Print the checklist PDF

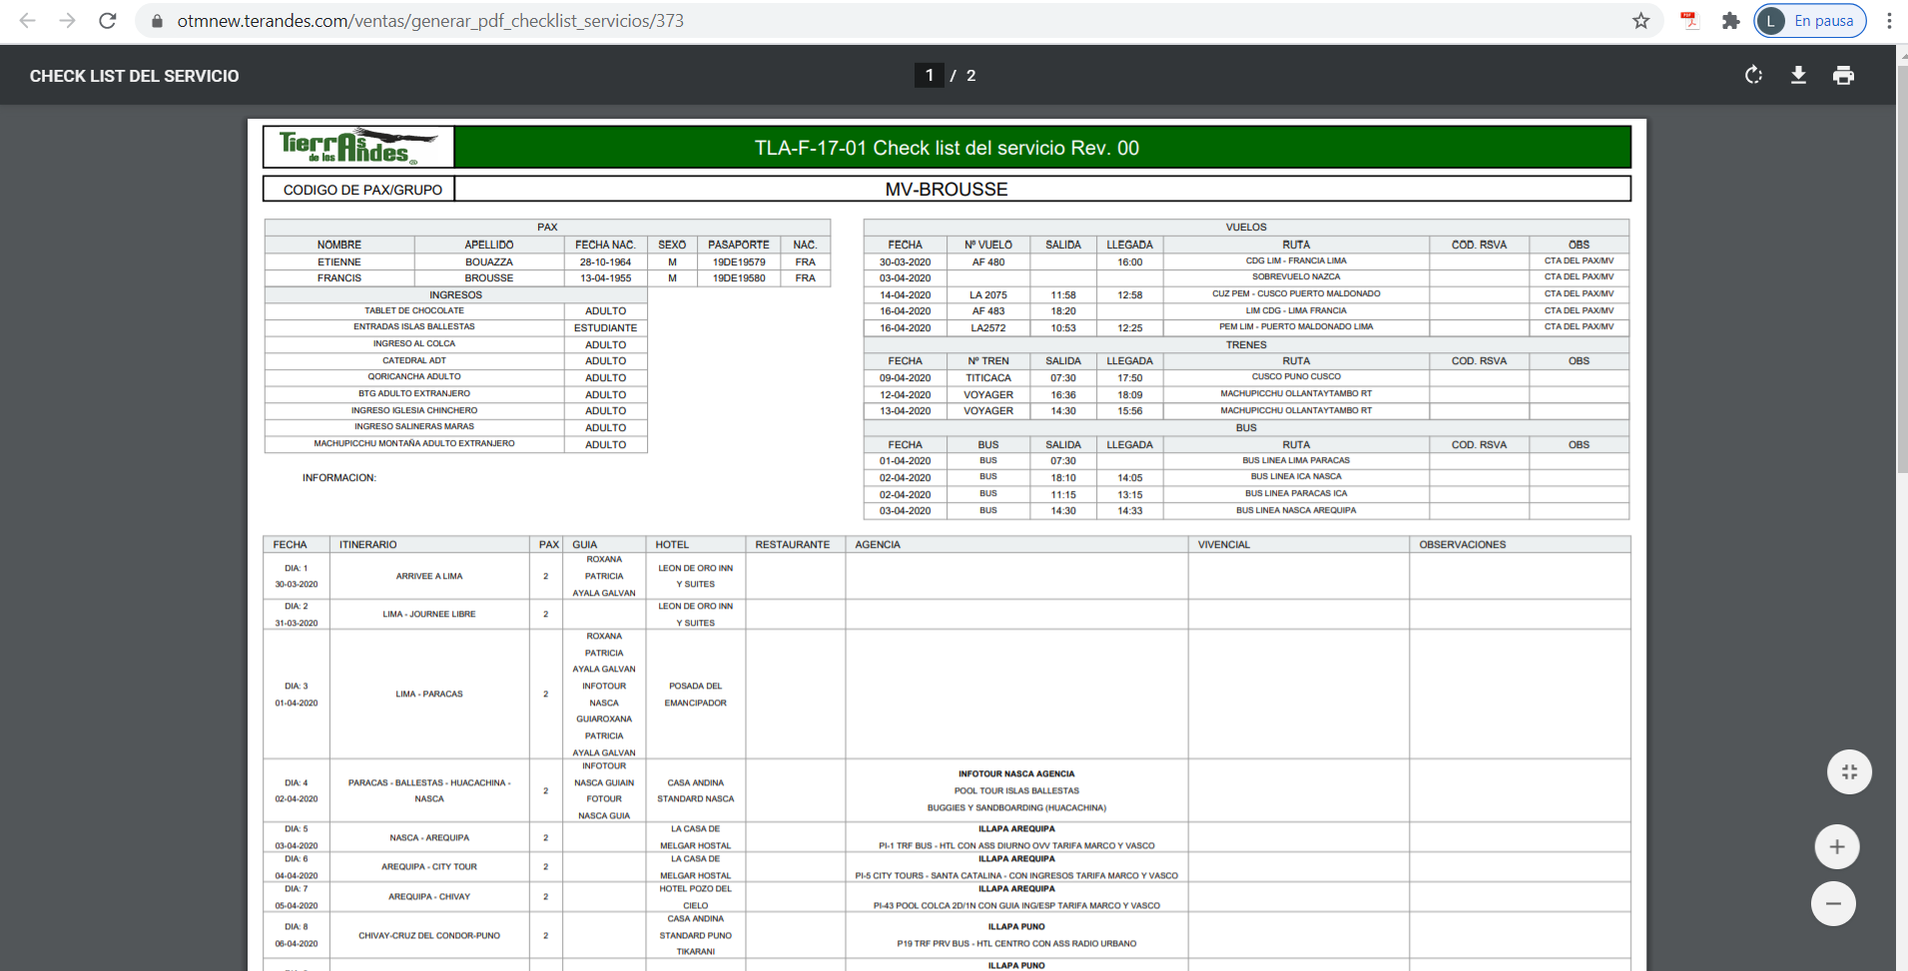[x=1843, y=75]
